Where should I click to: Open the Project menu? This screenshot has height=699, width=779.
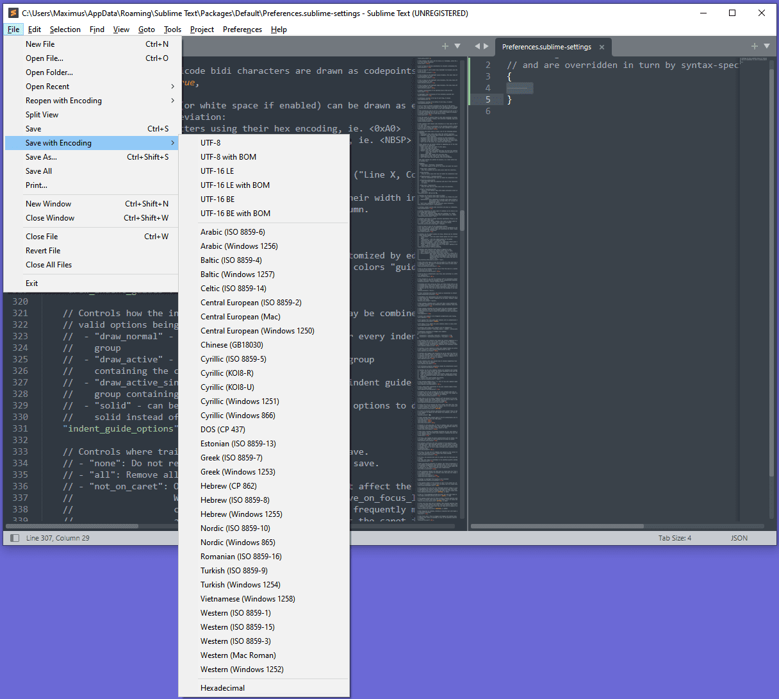(202, 29)
